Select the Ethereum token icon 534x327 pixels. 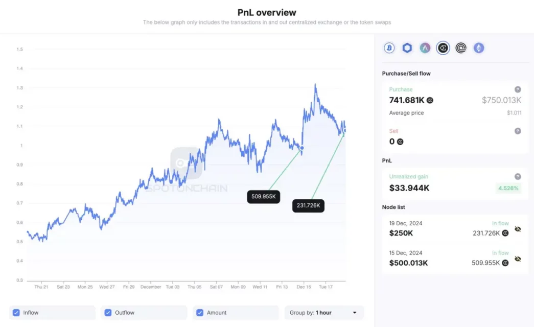pyautogui.click(x=479, y=48)
